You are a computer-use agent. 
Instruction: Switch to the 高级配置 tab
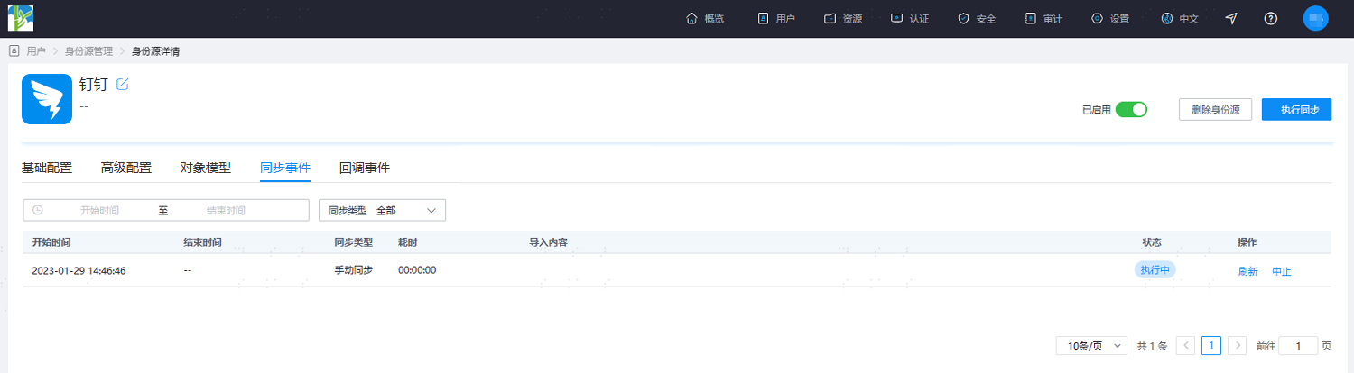click(x=126, y=168)
